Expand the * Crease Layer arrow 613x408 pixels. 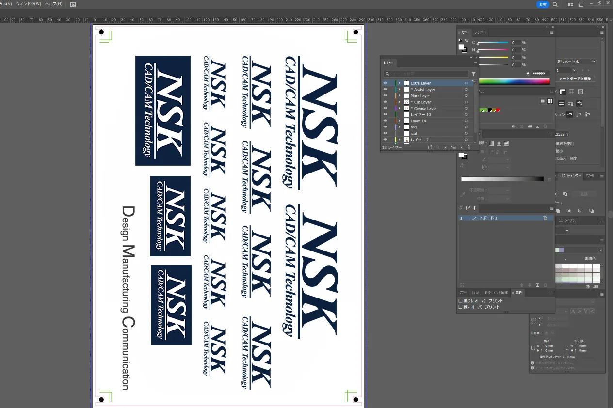399,108
